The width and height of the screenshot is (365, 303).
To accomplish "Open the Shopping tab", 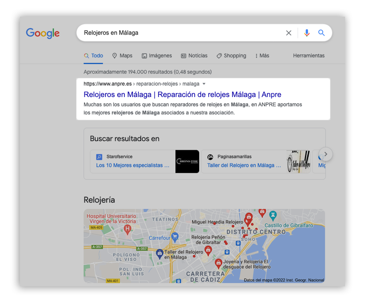I will click(x=231, y=56).
